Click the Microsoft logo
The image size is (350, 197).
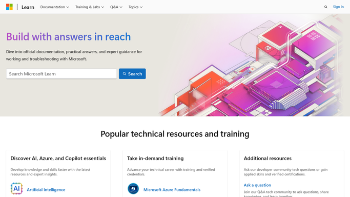(x=9, y=7)
